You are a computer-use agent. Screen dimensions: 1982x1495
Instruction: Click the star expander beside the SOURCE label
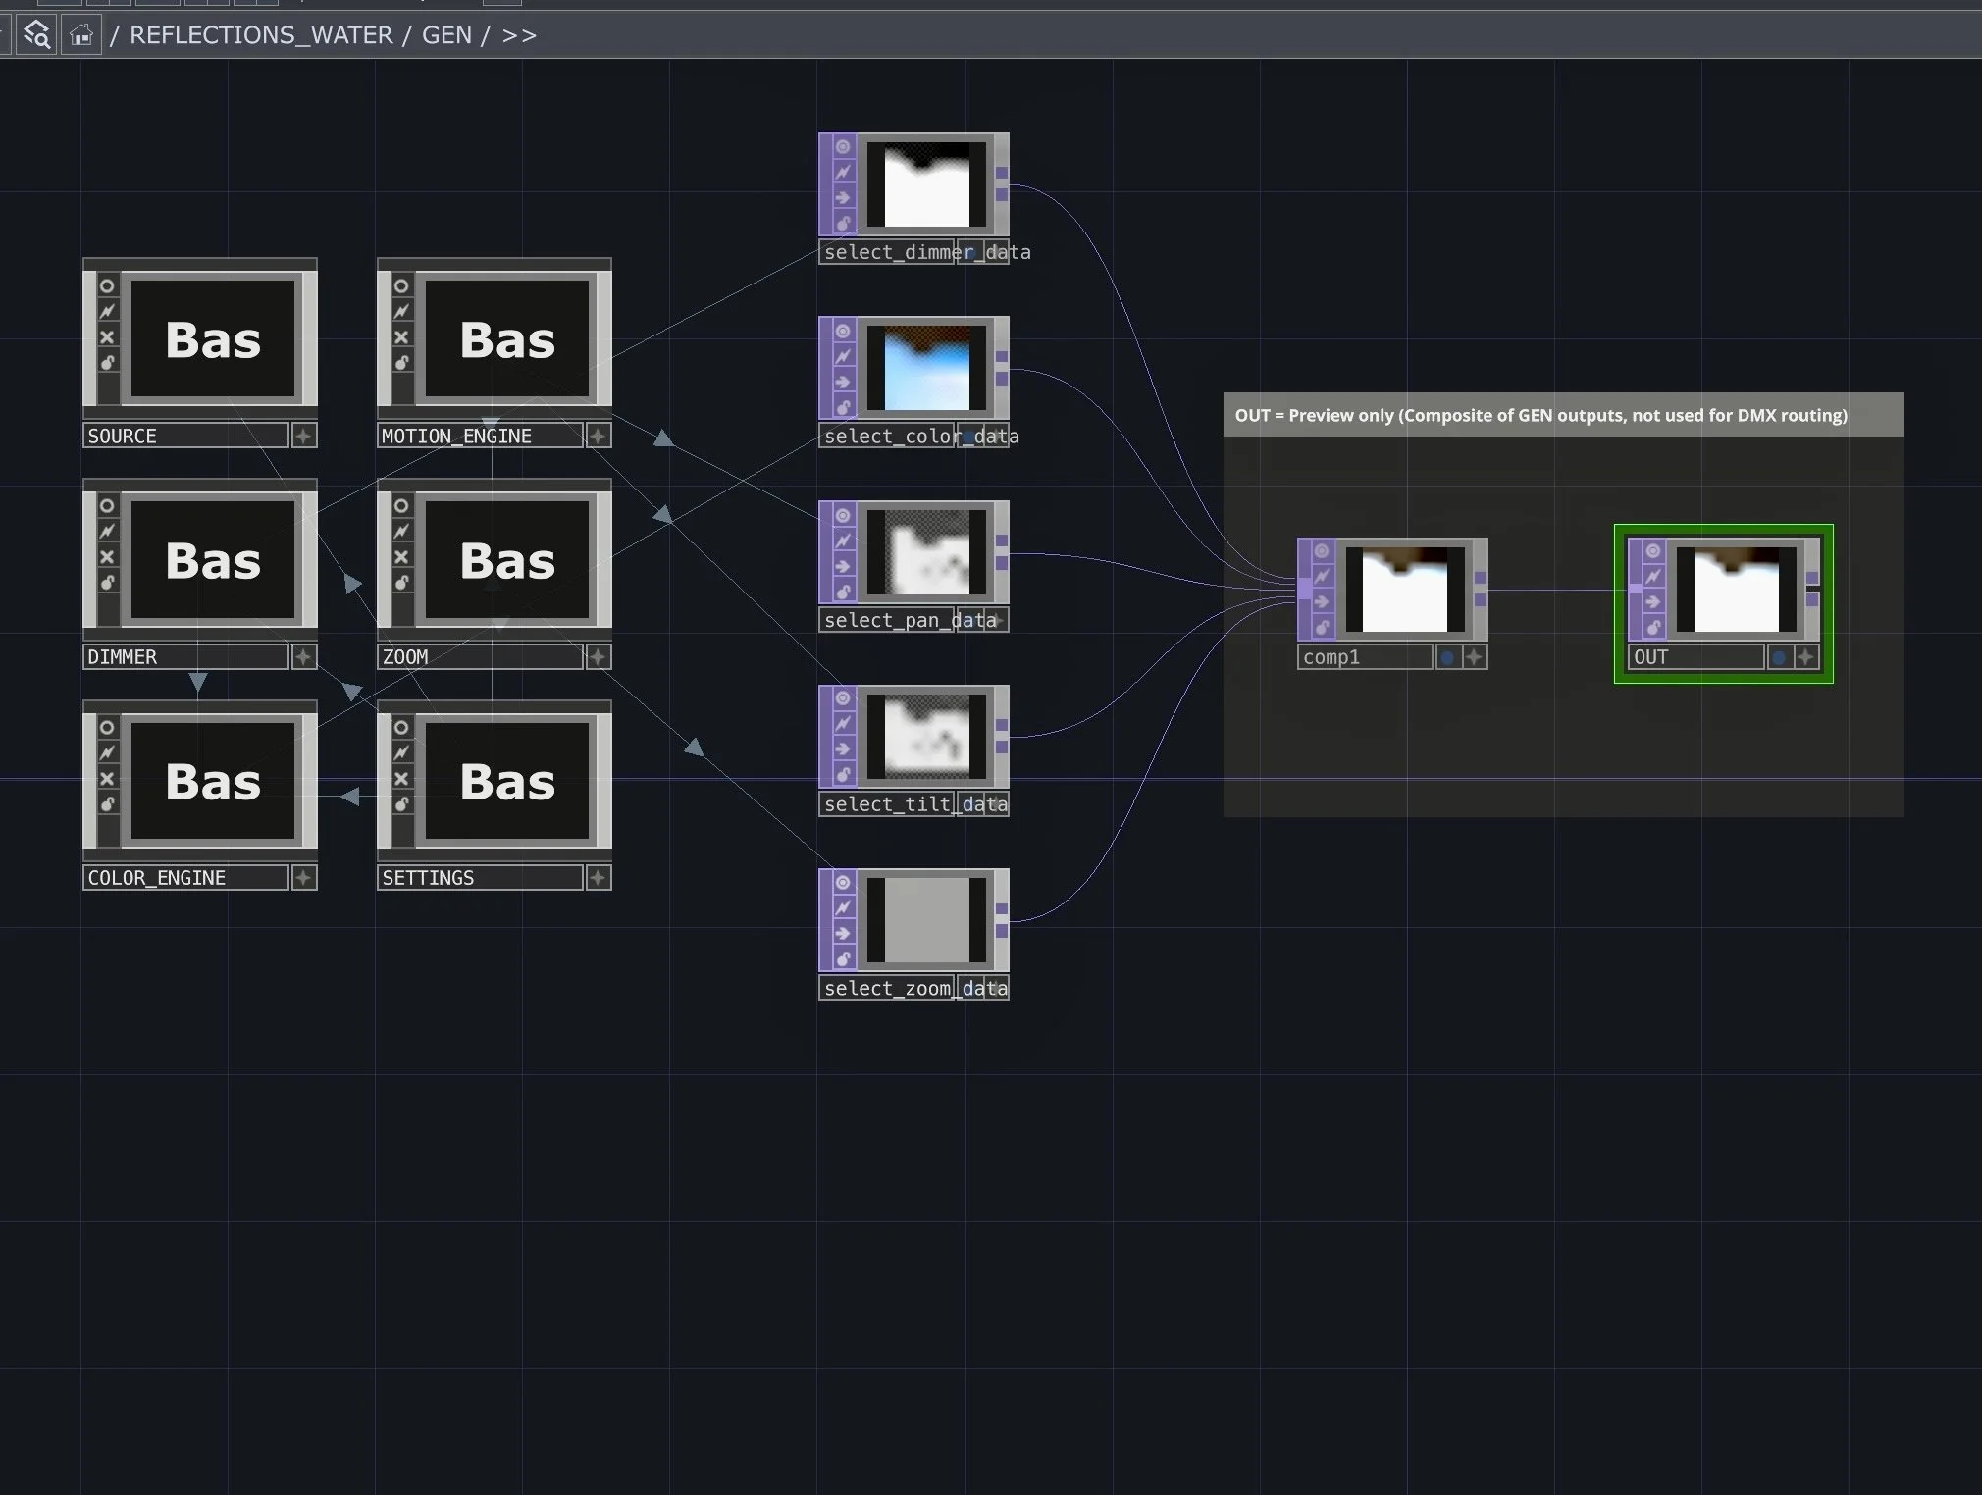tap(303, 435)
